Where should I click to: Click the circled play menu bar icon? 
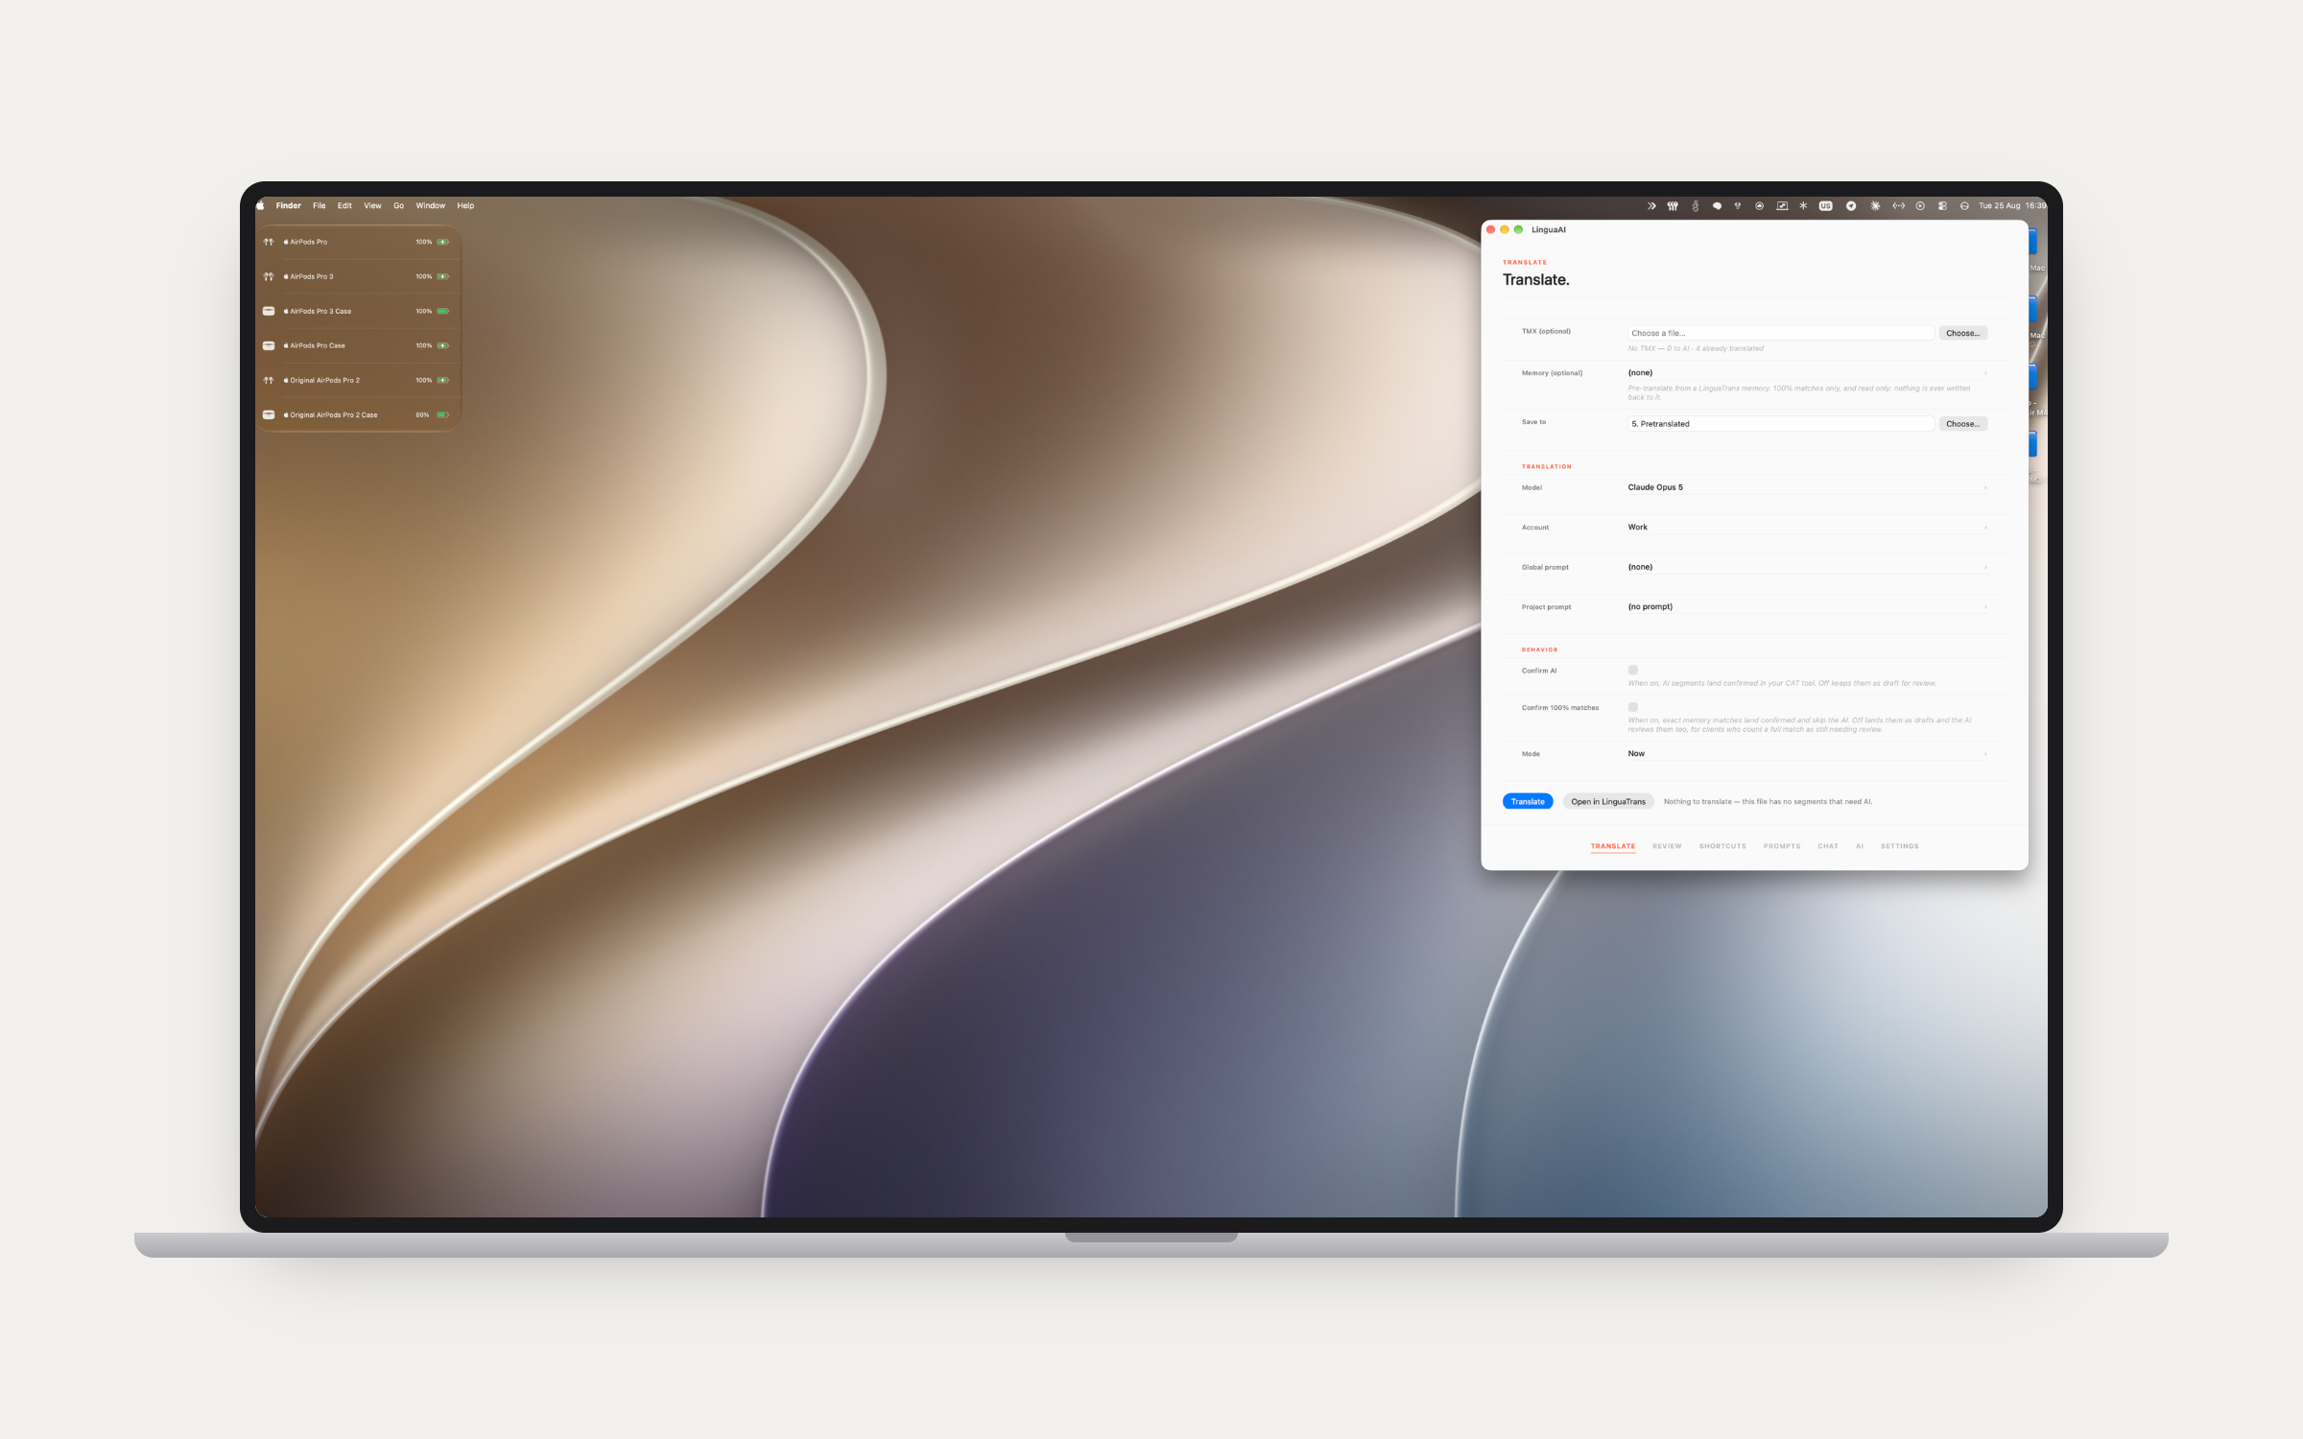click(x=1920, y=205)
